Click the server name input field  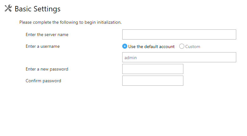[x=179, y=34]
